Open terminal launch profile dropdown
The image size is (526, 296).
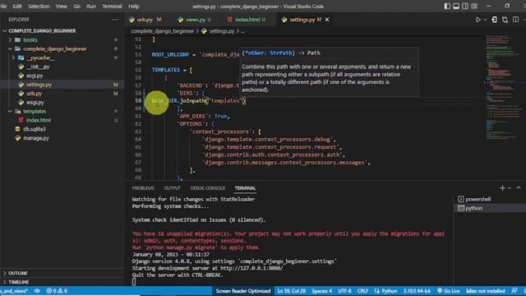tap(510, 188)
